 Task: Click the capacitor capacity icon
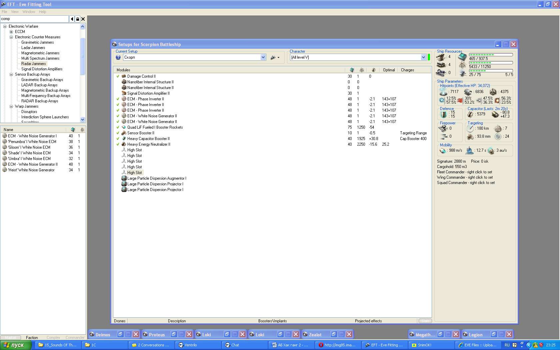470,114
